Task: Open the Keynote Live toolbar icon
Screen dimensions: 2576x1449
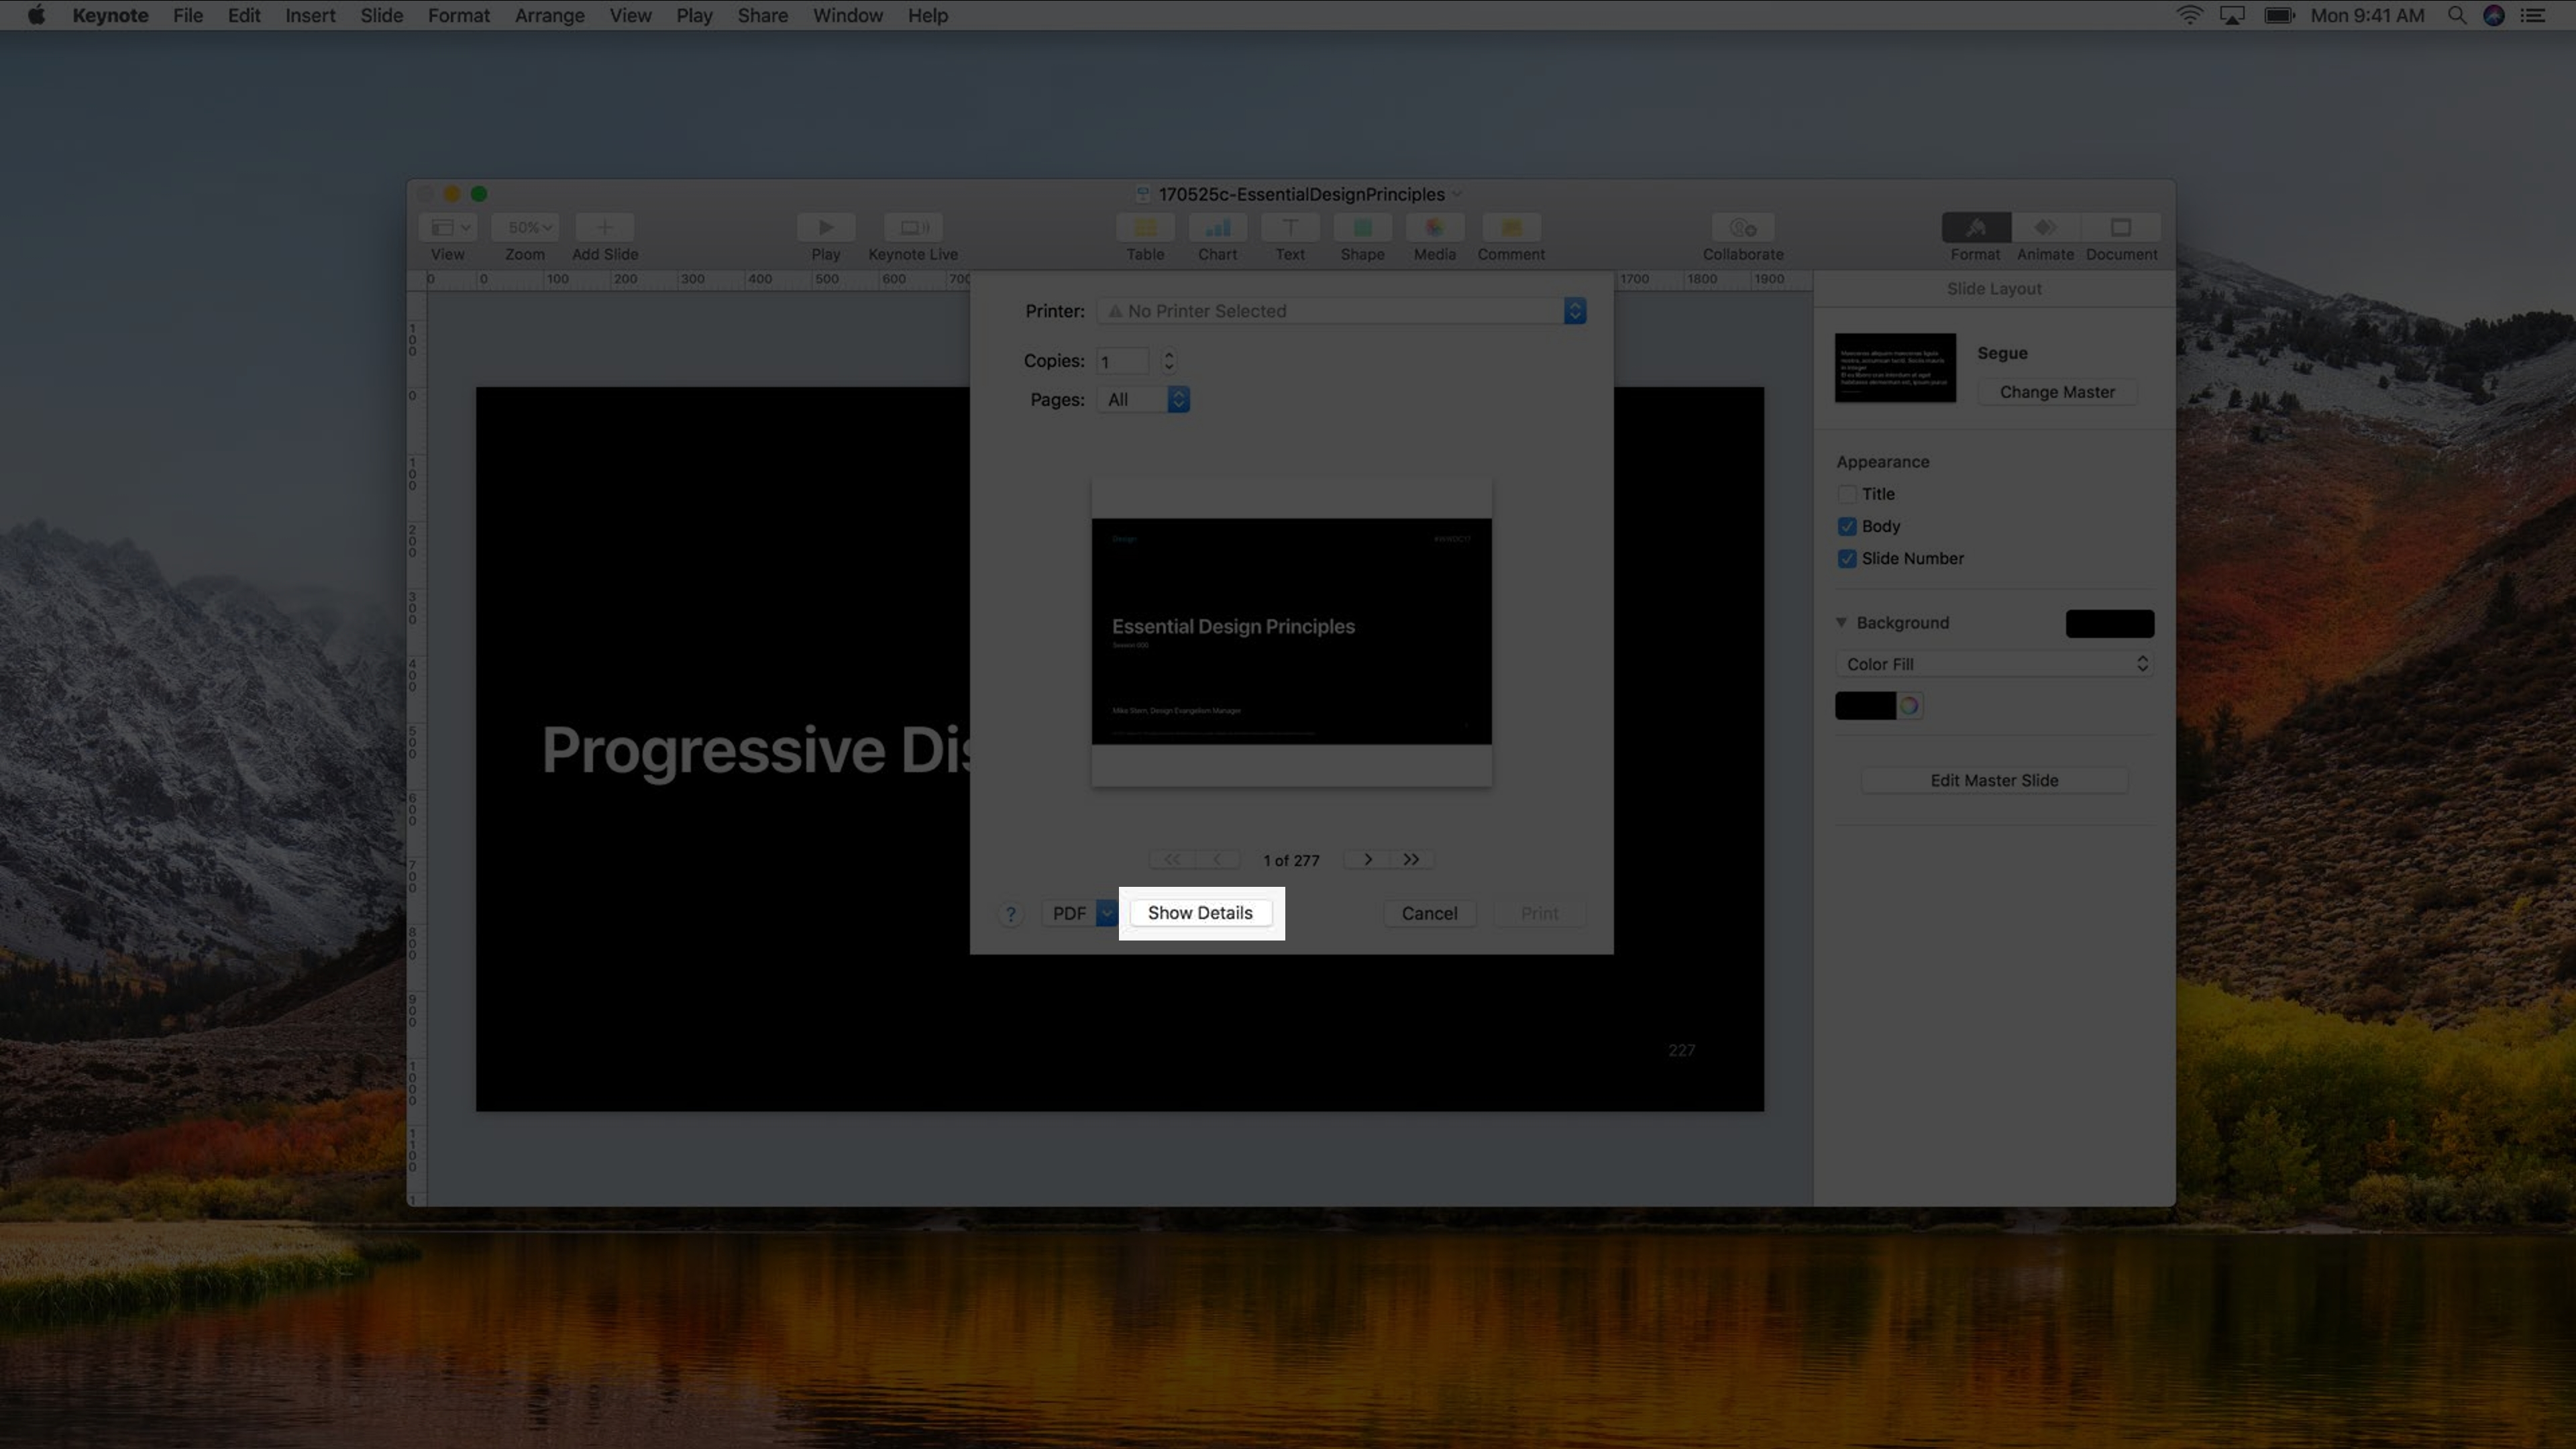Action: [x=912, y=228]
